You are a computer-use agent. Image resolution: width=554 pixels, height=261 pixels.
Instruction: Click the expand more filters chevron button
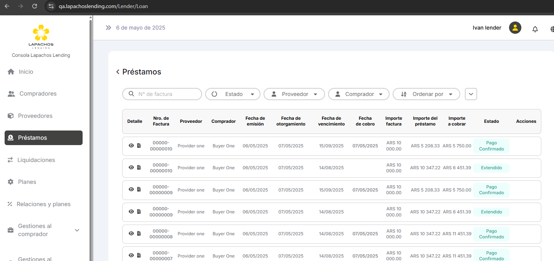[471, 94]
